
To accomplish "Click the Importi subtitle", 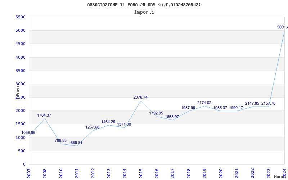I will point(144,12).
